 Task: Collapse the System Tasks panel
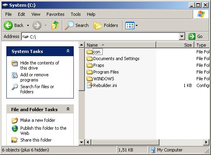[68, 51]
